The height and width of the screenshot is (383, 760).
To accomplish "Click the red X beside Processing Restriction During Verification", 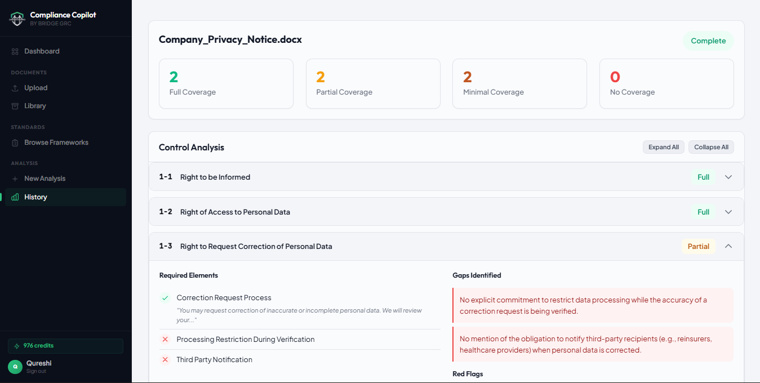I will pos(166,339).
